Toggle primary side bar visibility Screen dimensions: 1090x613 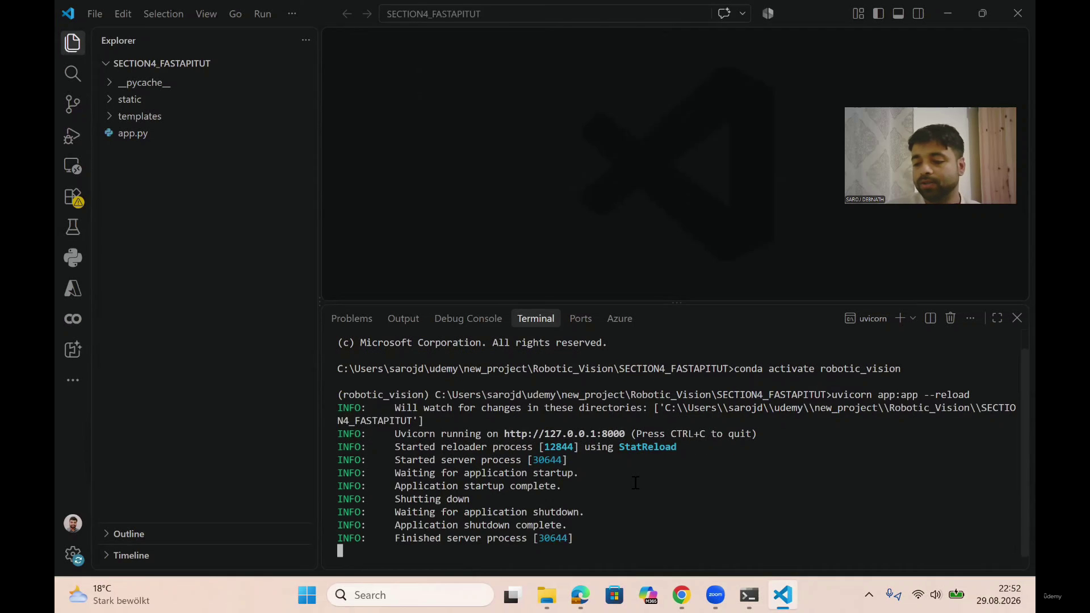[878, 14]
